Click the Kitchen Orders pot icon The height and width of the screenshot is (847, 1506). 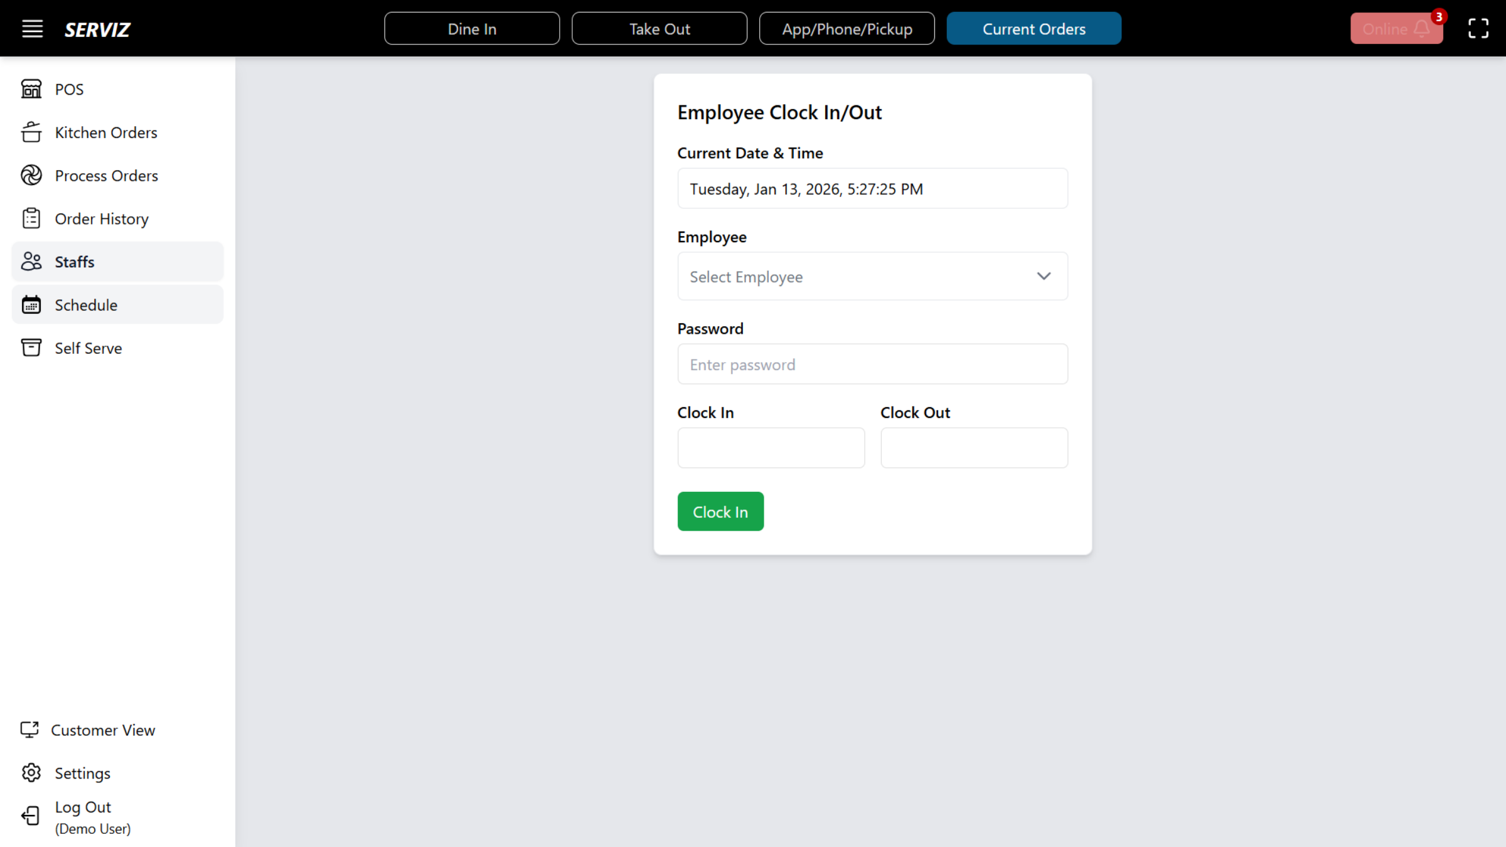tap(31, 132)
